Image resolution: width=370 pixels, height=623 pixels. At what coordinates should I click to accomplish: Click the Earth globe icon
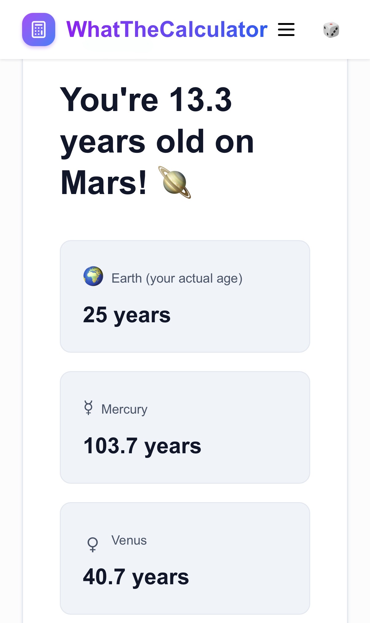point(93,276)
